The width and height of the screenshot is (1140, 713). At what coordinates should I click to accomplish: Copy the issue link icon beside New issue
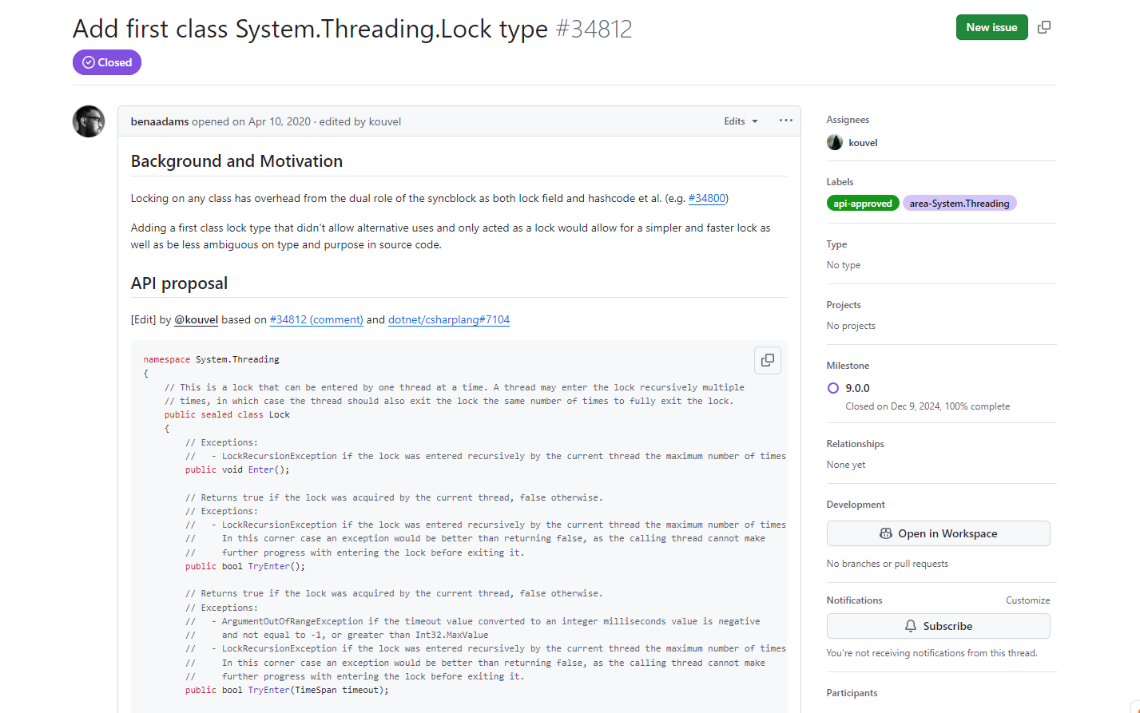coord(1043,27)
